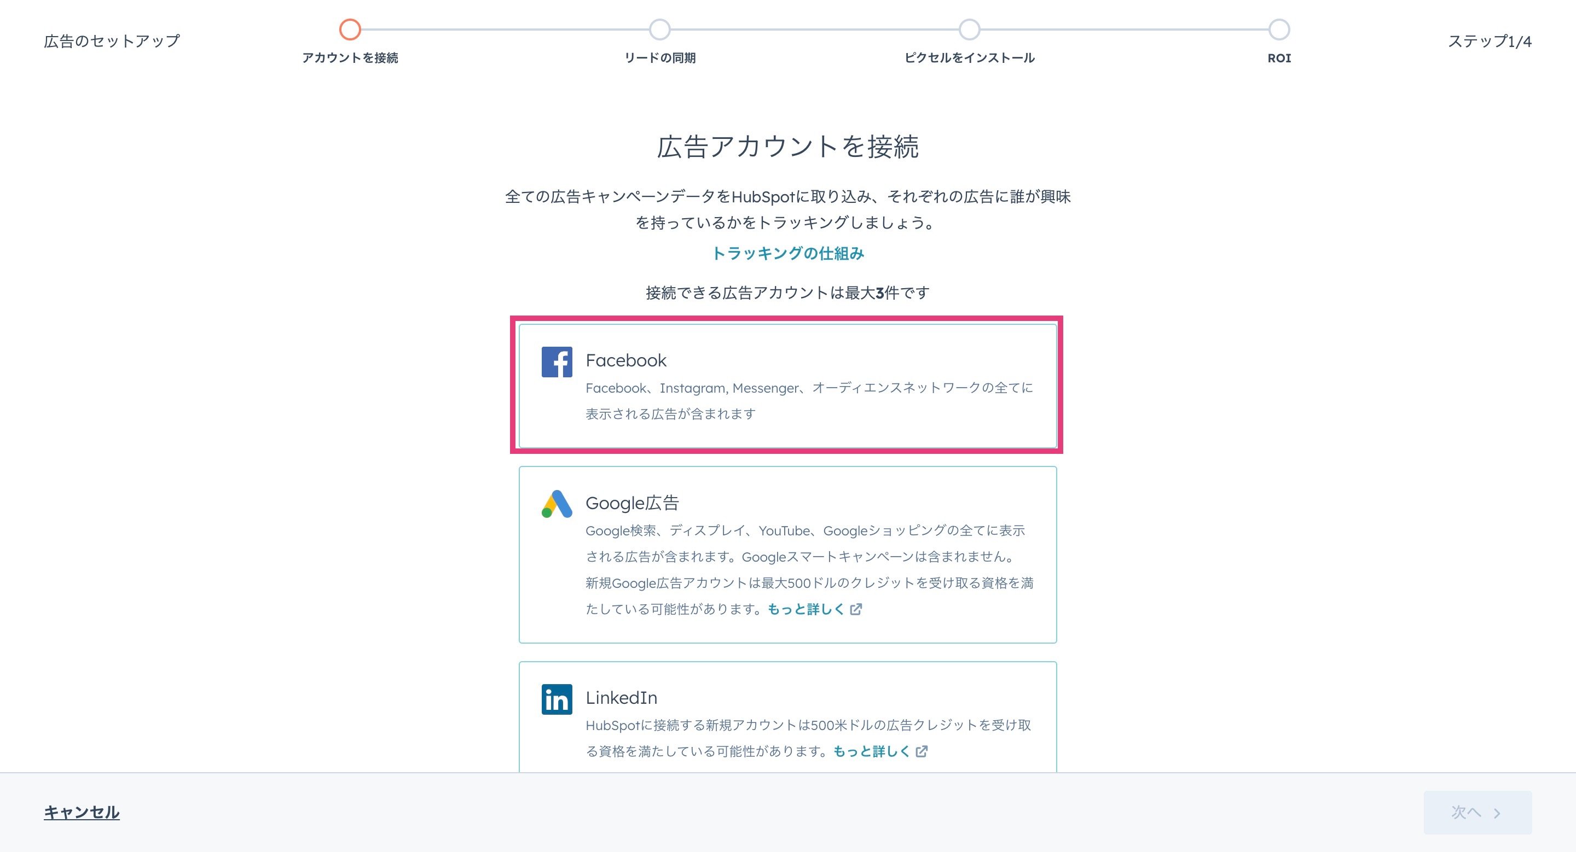Click the ステップ1/4 indicator text

click(1489, 42)
